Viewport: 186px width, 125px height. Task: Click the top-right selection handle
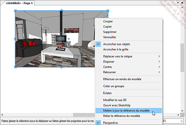click(x=108, y=11)
